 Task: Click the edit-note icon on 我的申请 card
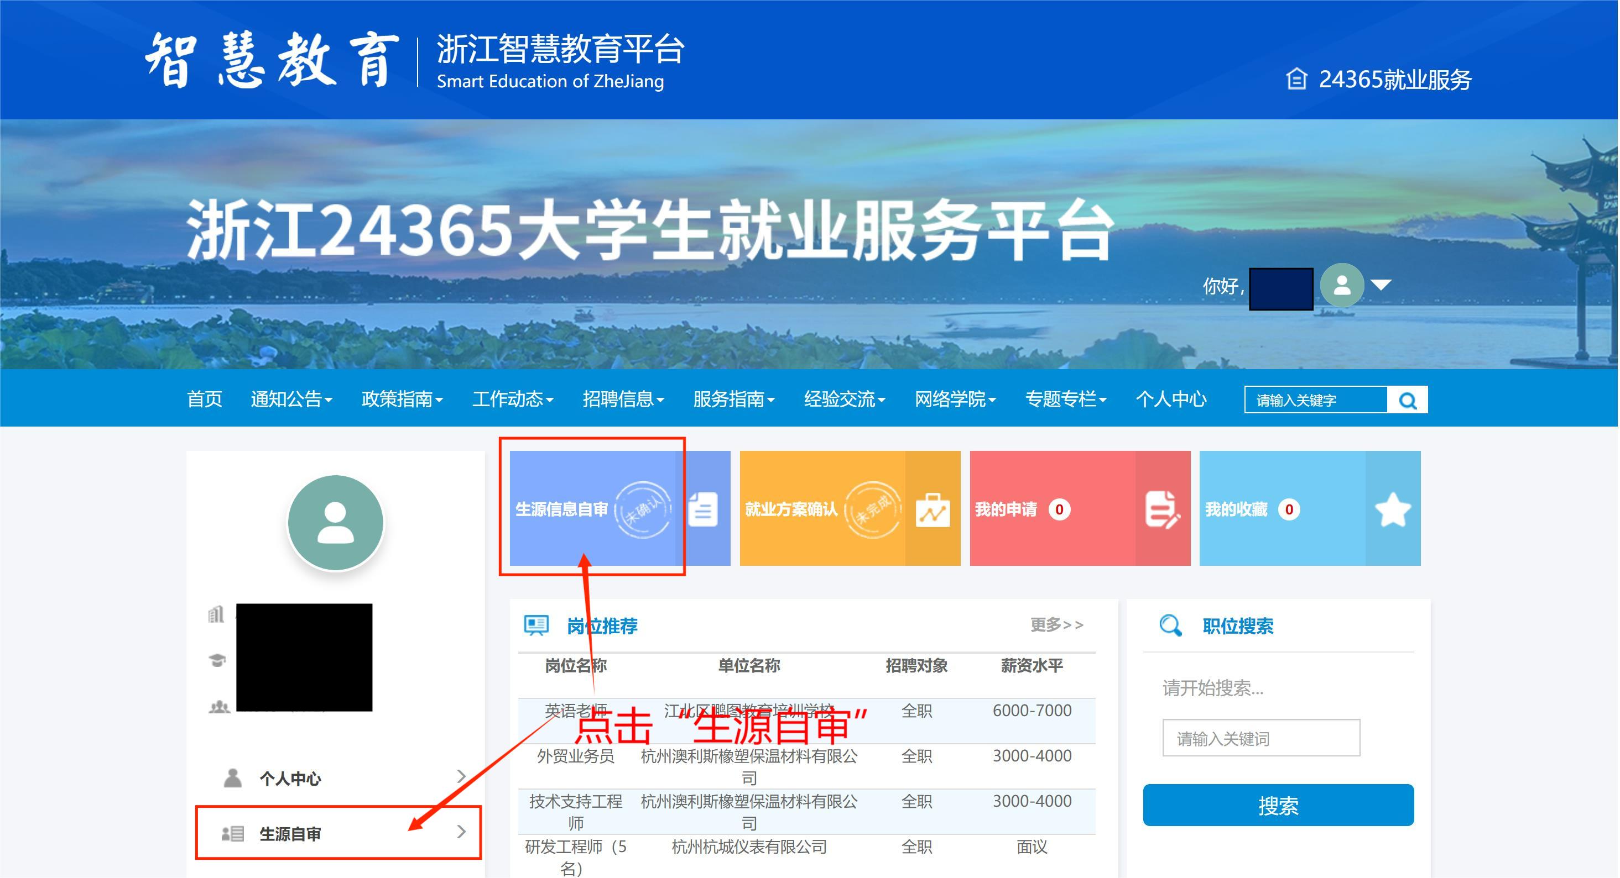[1161, 508]
